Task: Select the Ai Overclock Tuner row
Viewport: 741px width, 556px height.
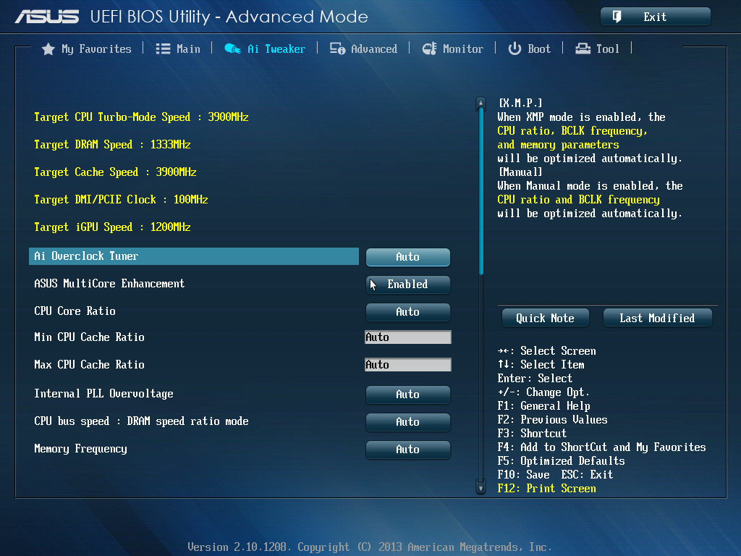Action: (194, 256)
